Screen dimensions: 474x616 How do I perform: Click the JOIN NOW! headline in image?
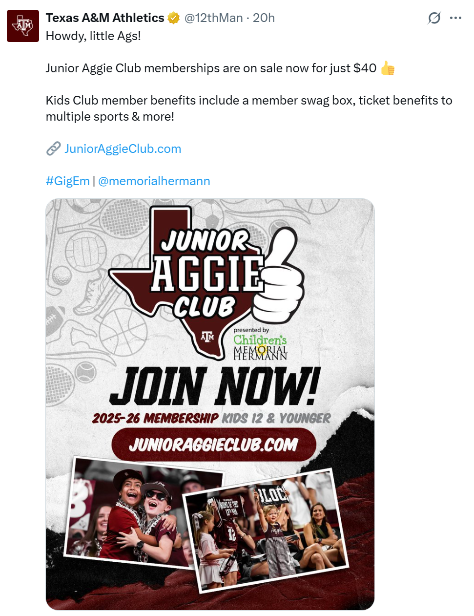click(x=215, y=386)
